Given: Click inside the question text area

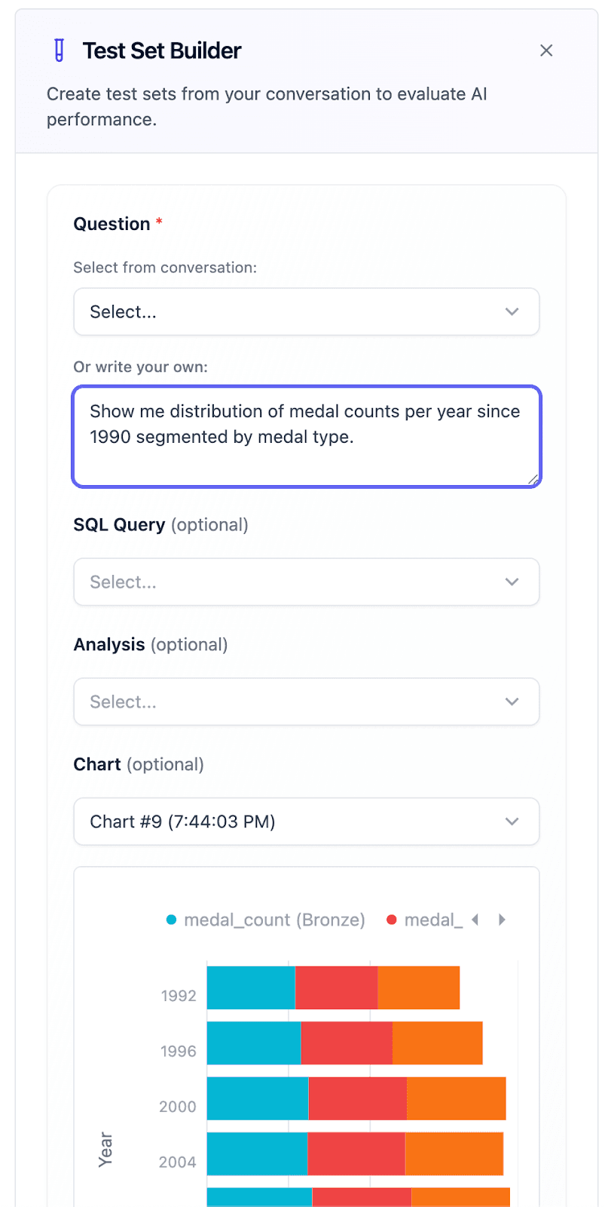Looking at the screenshot, I should click(306, 436).
